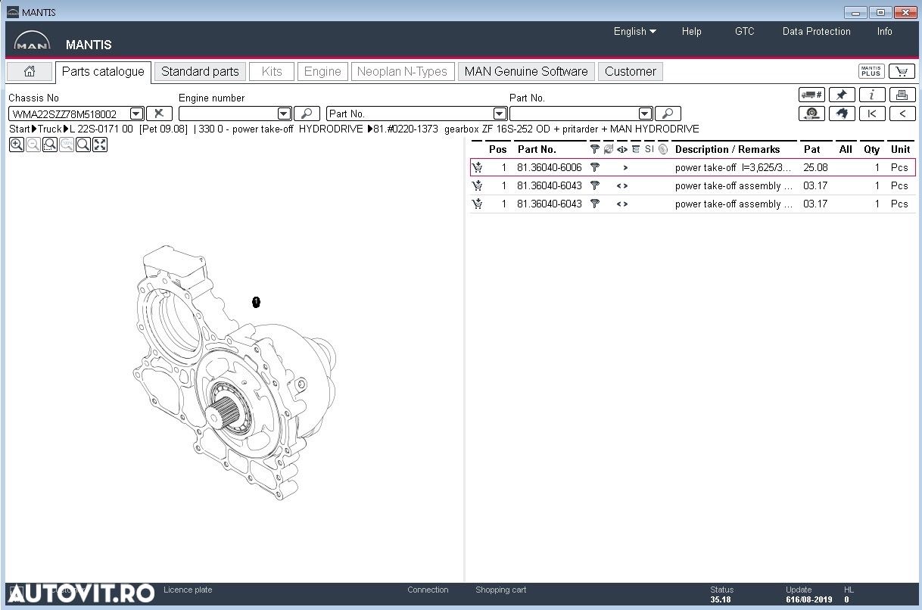Sort by the Part No. column header
The width and height of the screenshot is (922, 610).
coord(537,149)
